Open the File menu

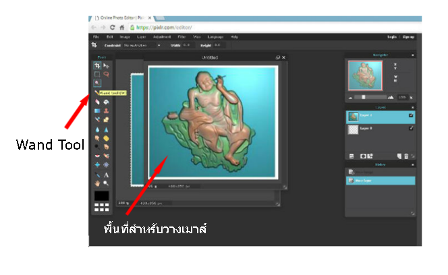[x=96, y=37]
